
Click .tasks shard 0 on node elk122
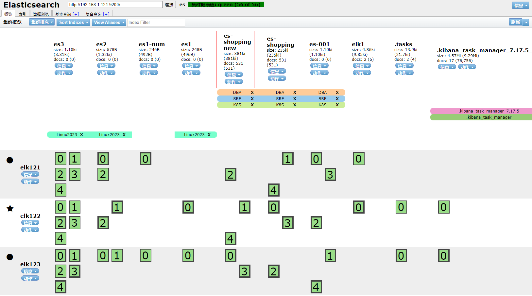point(401,207)
